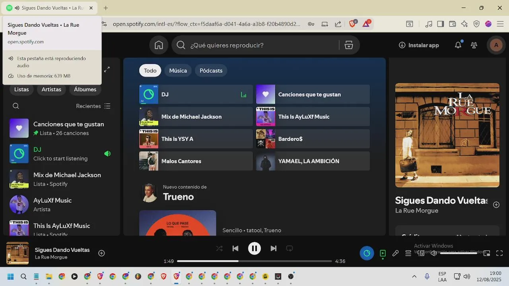Image resolution: width=509 pixels, height=286 pixels.
Task: Seek on the song progress bar
Action: pos(254,261)
